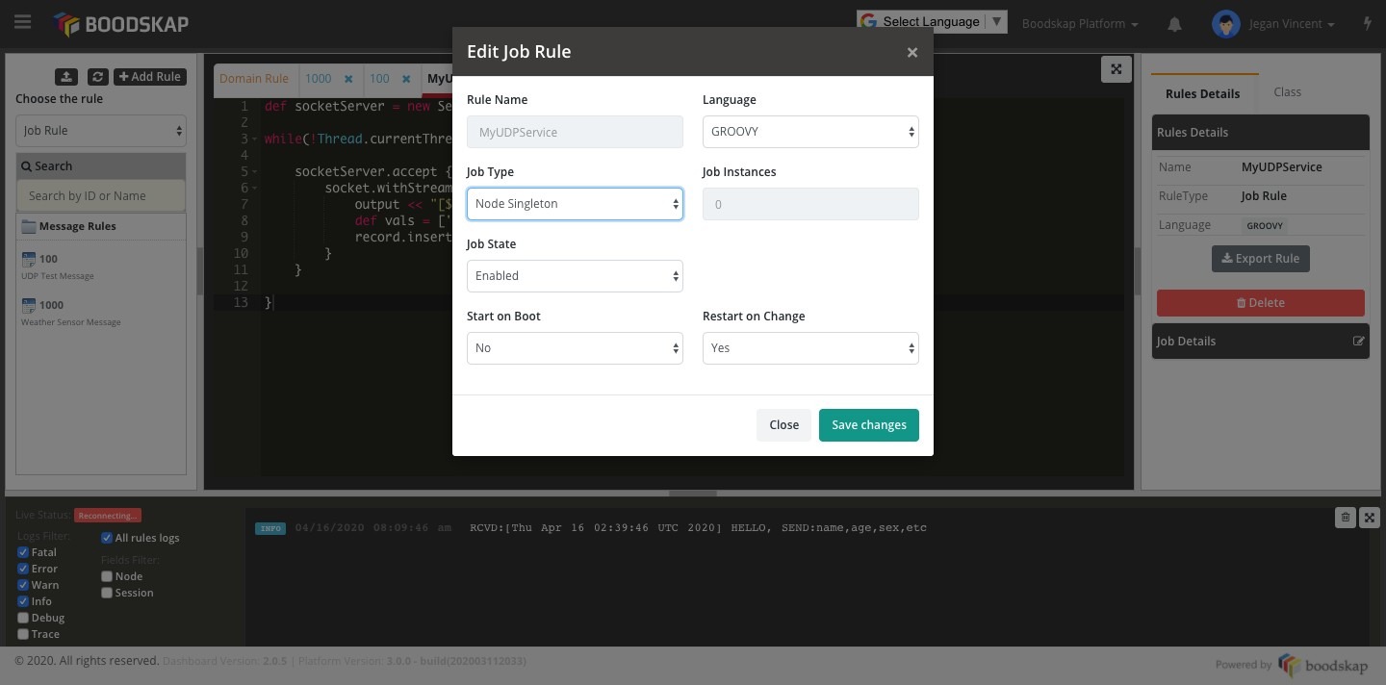Toggle the Error logs checkbox
Image resolution: width=1386 pixels, height=685 pixels.
[x=23, y=569]
